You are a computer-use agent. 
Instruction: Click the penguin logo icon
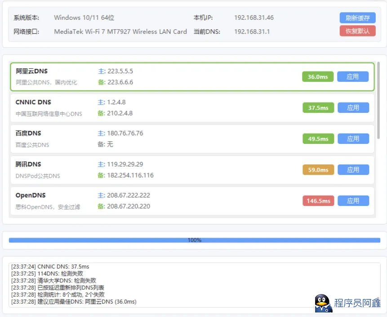coord(323,304)
